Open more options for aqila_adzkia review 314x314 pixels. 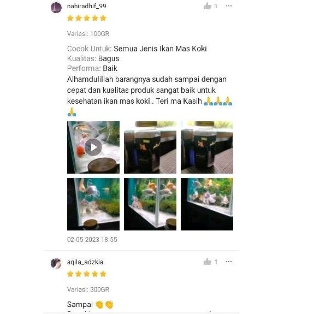pos(229,262)
